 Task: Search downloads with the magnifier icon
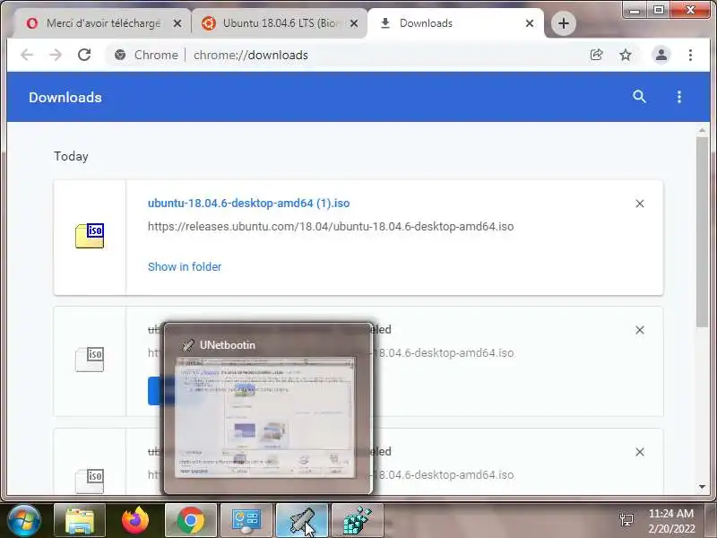tap(639, 97)
